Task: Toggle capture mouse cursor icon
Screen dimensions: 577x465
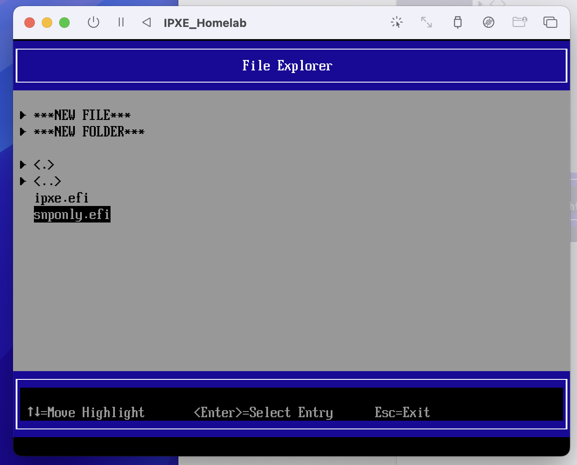Action: pos(396,22)
